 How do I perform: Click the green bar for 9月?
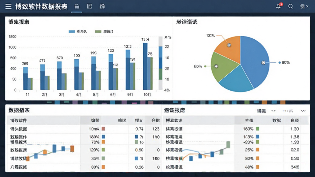tap(133, 76)
